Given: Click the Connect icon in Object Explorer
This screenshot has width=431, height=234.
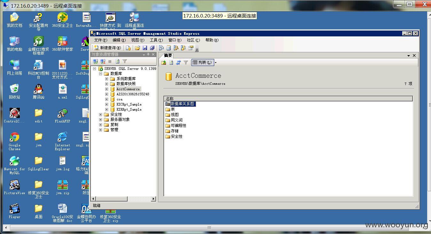Looking at the screenshot, I should point(95,61).
